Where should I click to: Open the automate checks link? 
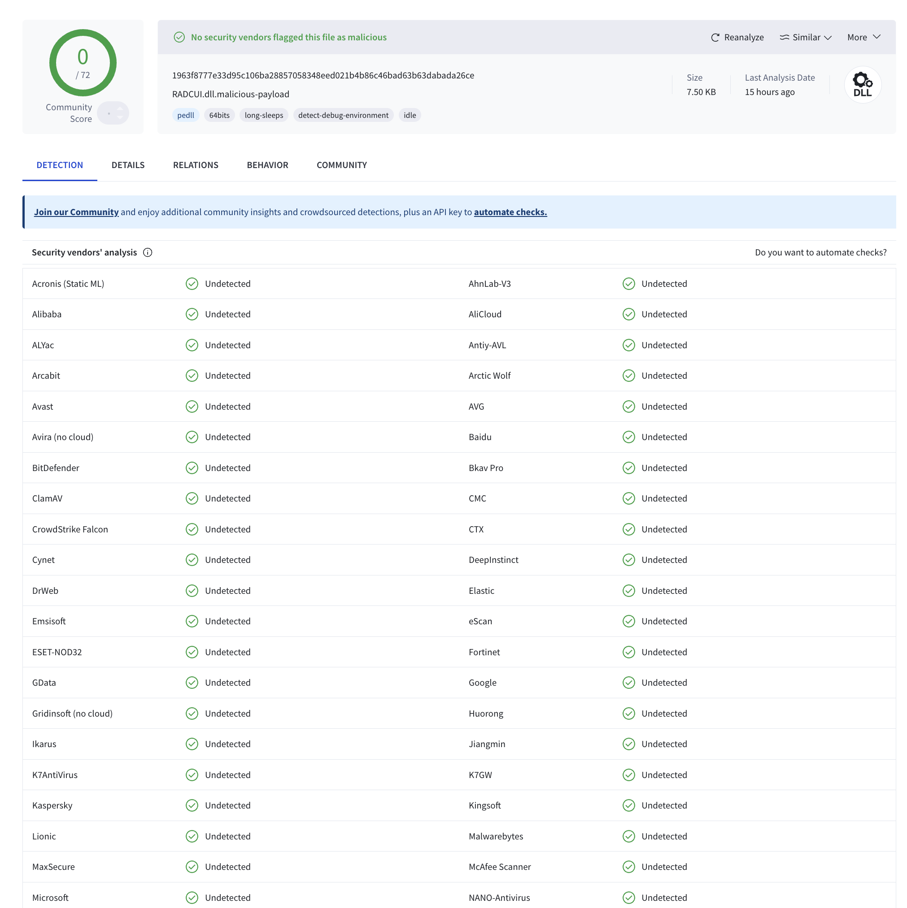pyautogui.click(x=510, y=212)
